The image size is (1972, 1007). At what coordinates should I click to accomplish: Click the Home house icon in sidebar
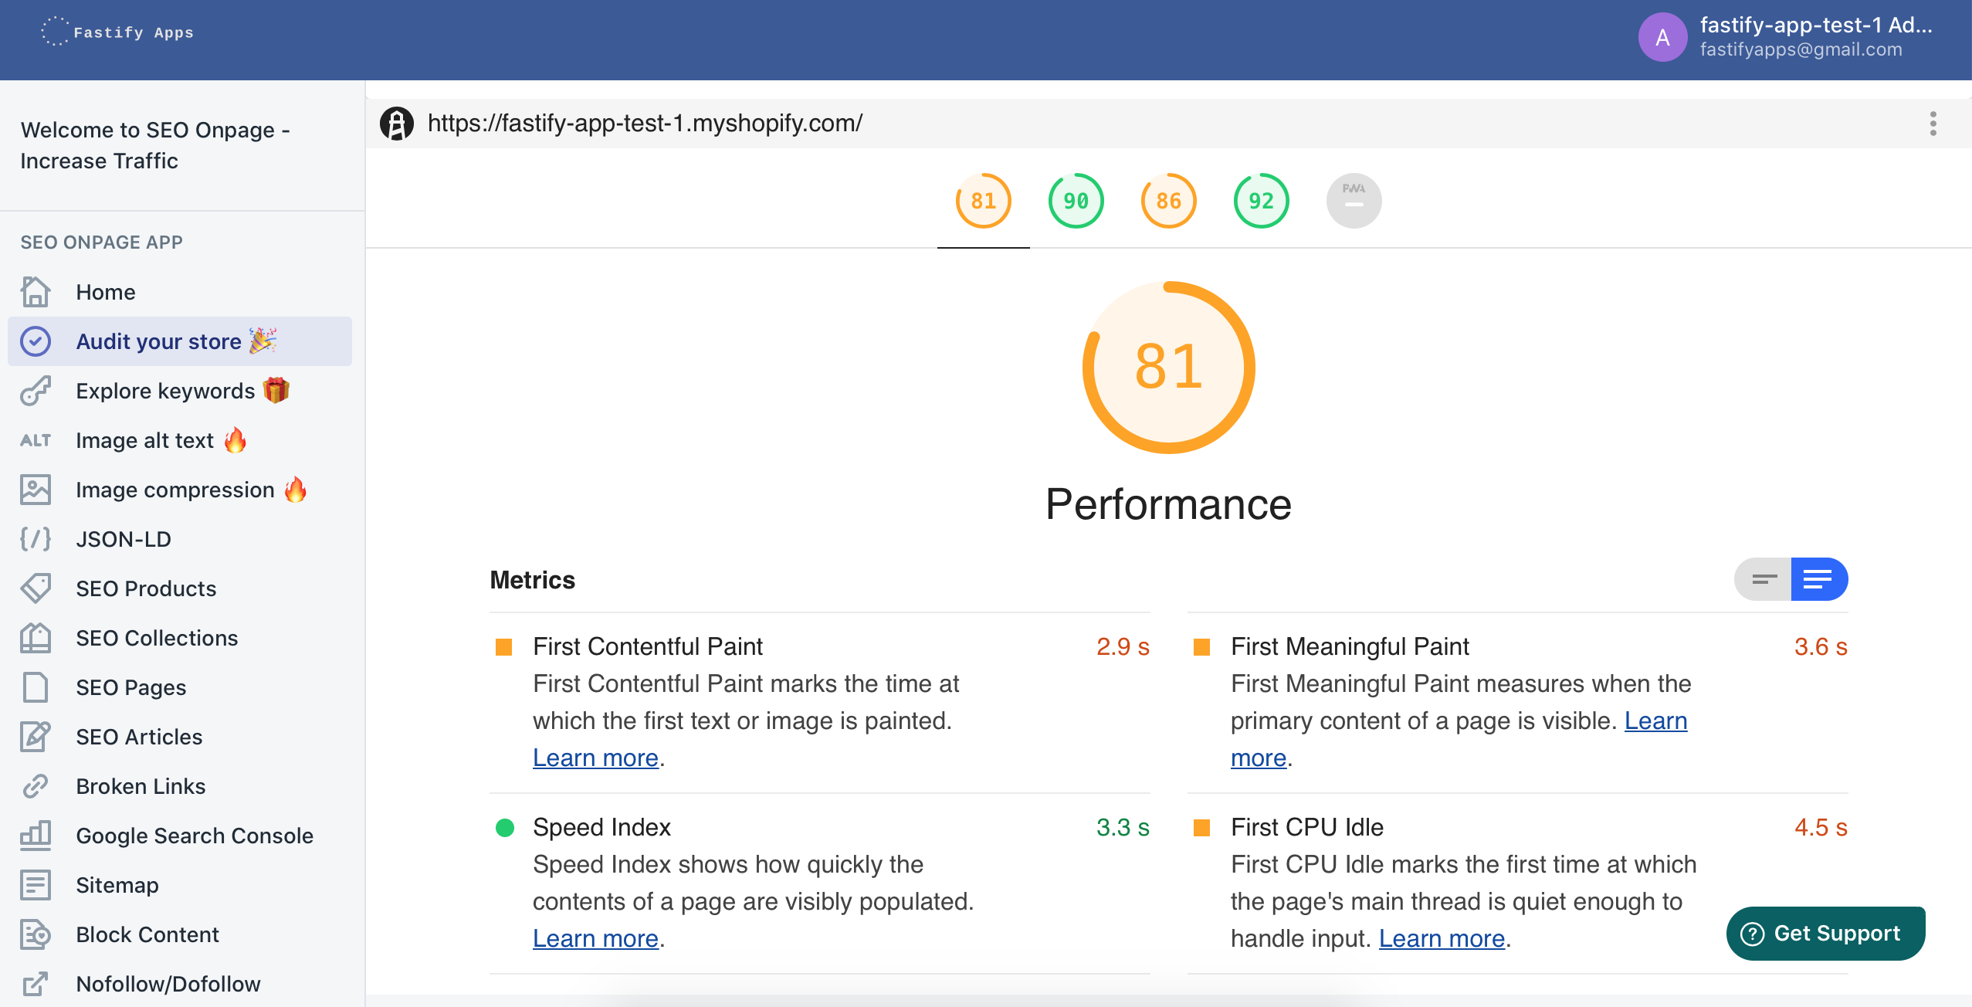(36, 292)
